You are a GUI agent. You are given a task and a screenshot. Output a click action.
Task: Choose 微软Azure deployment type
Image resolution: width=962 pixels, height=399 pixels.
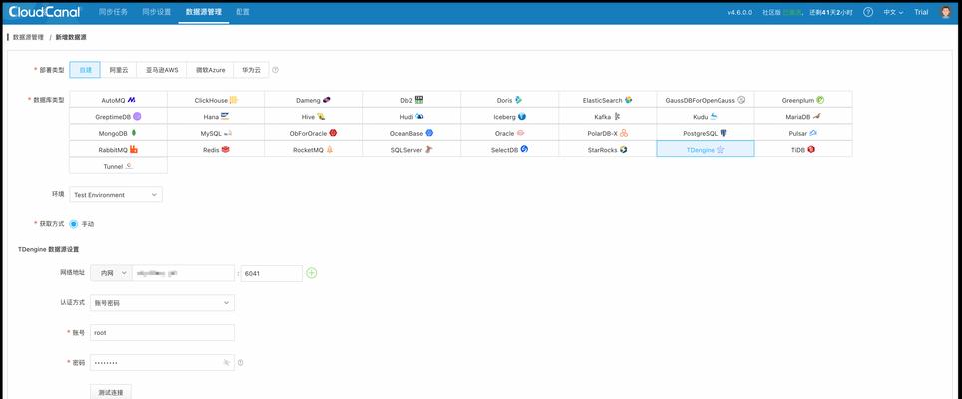pos(210,70)
